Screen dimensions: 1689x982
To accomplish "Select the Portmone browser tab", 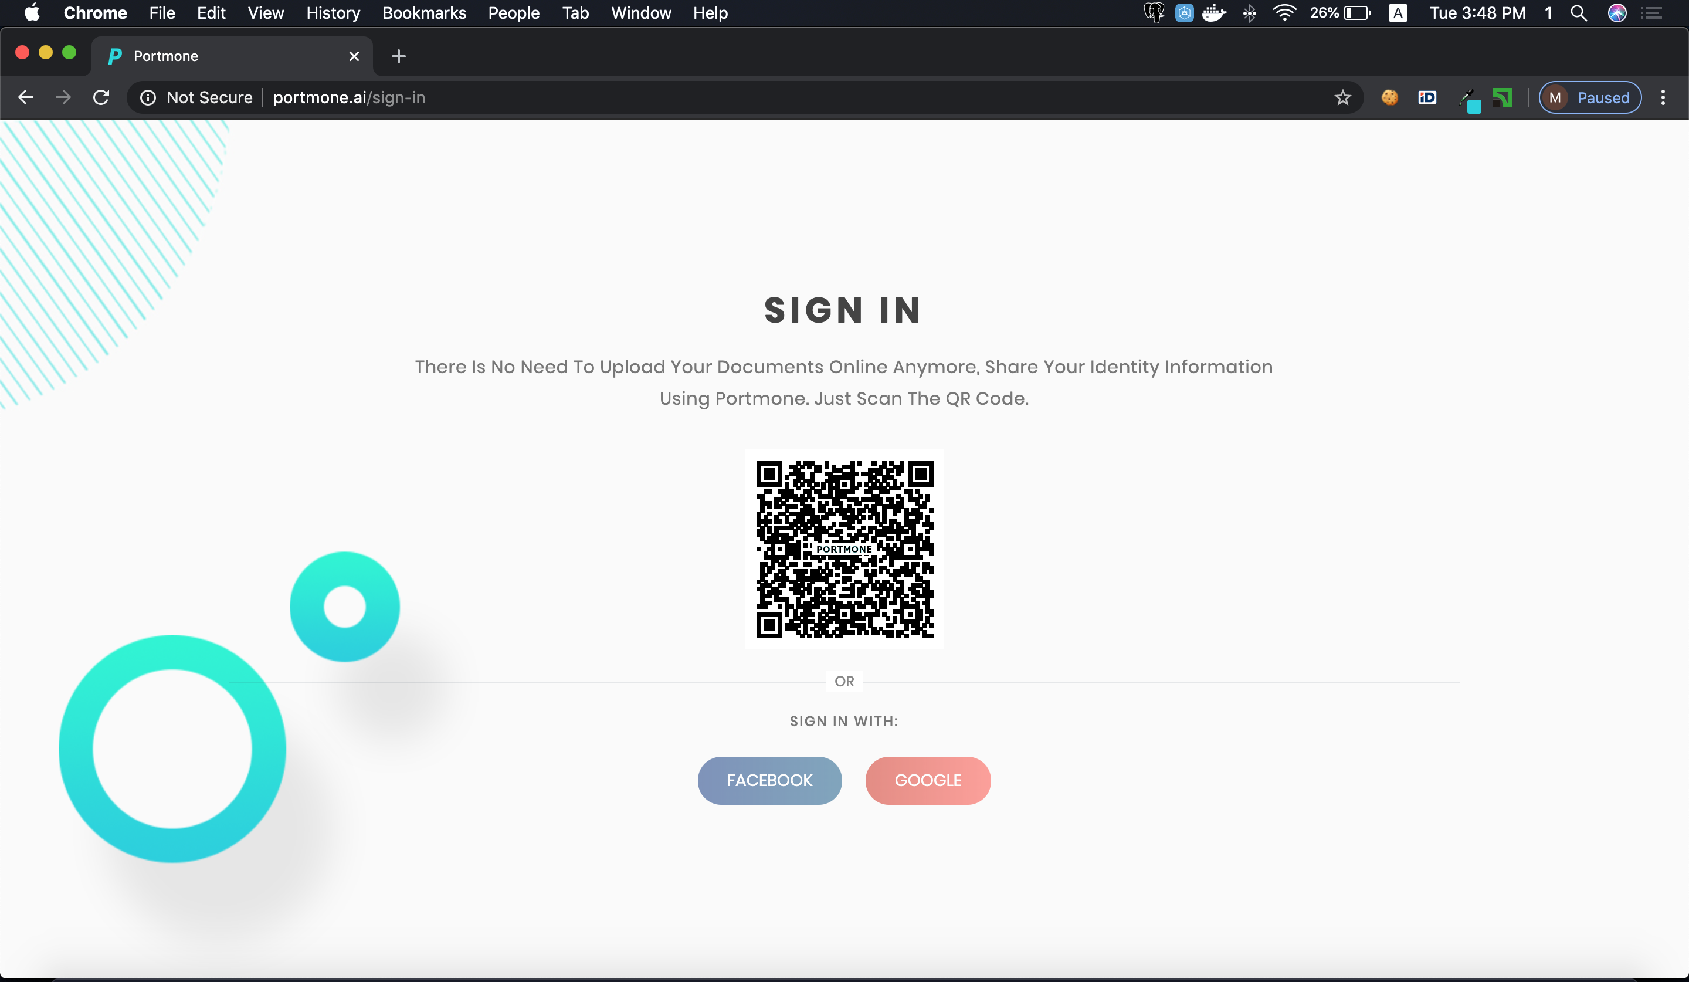I will [231, 56].
